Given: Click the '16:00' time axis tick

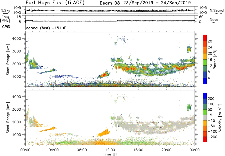Looking at the screenshot, I should point(138,150).
